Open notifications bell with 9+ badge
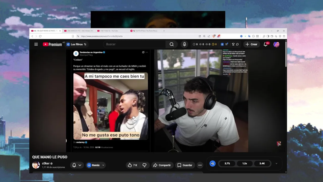Image resolution: width=323 pixels, height=182 pixels. click(266, 44)
